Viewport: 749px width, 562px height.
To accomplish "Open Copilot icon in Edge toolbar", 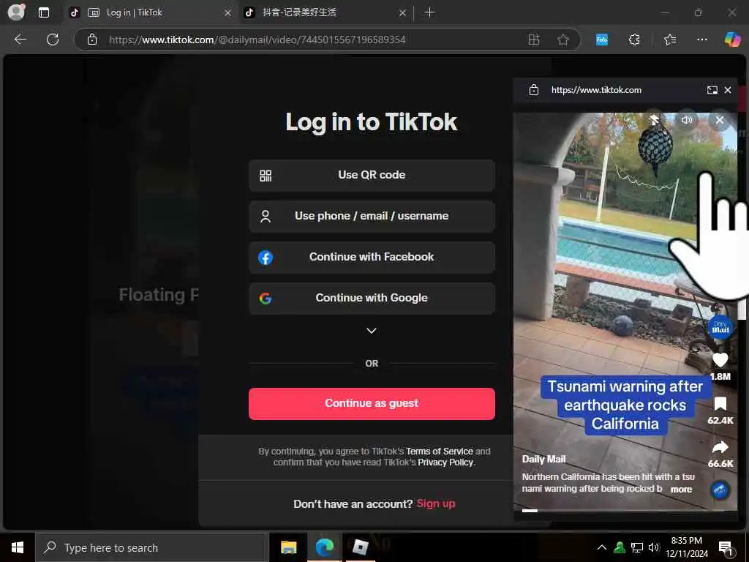I will 732,40.
